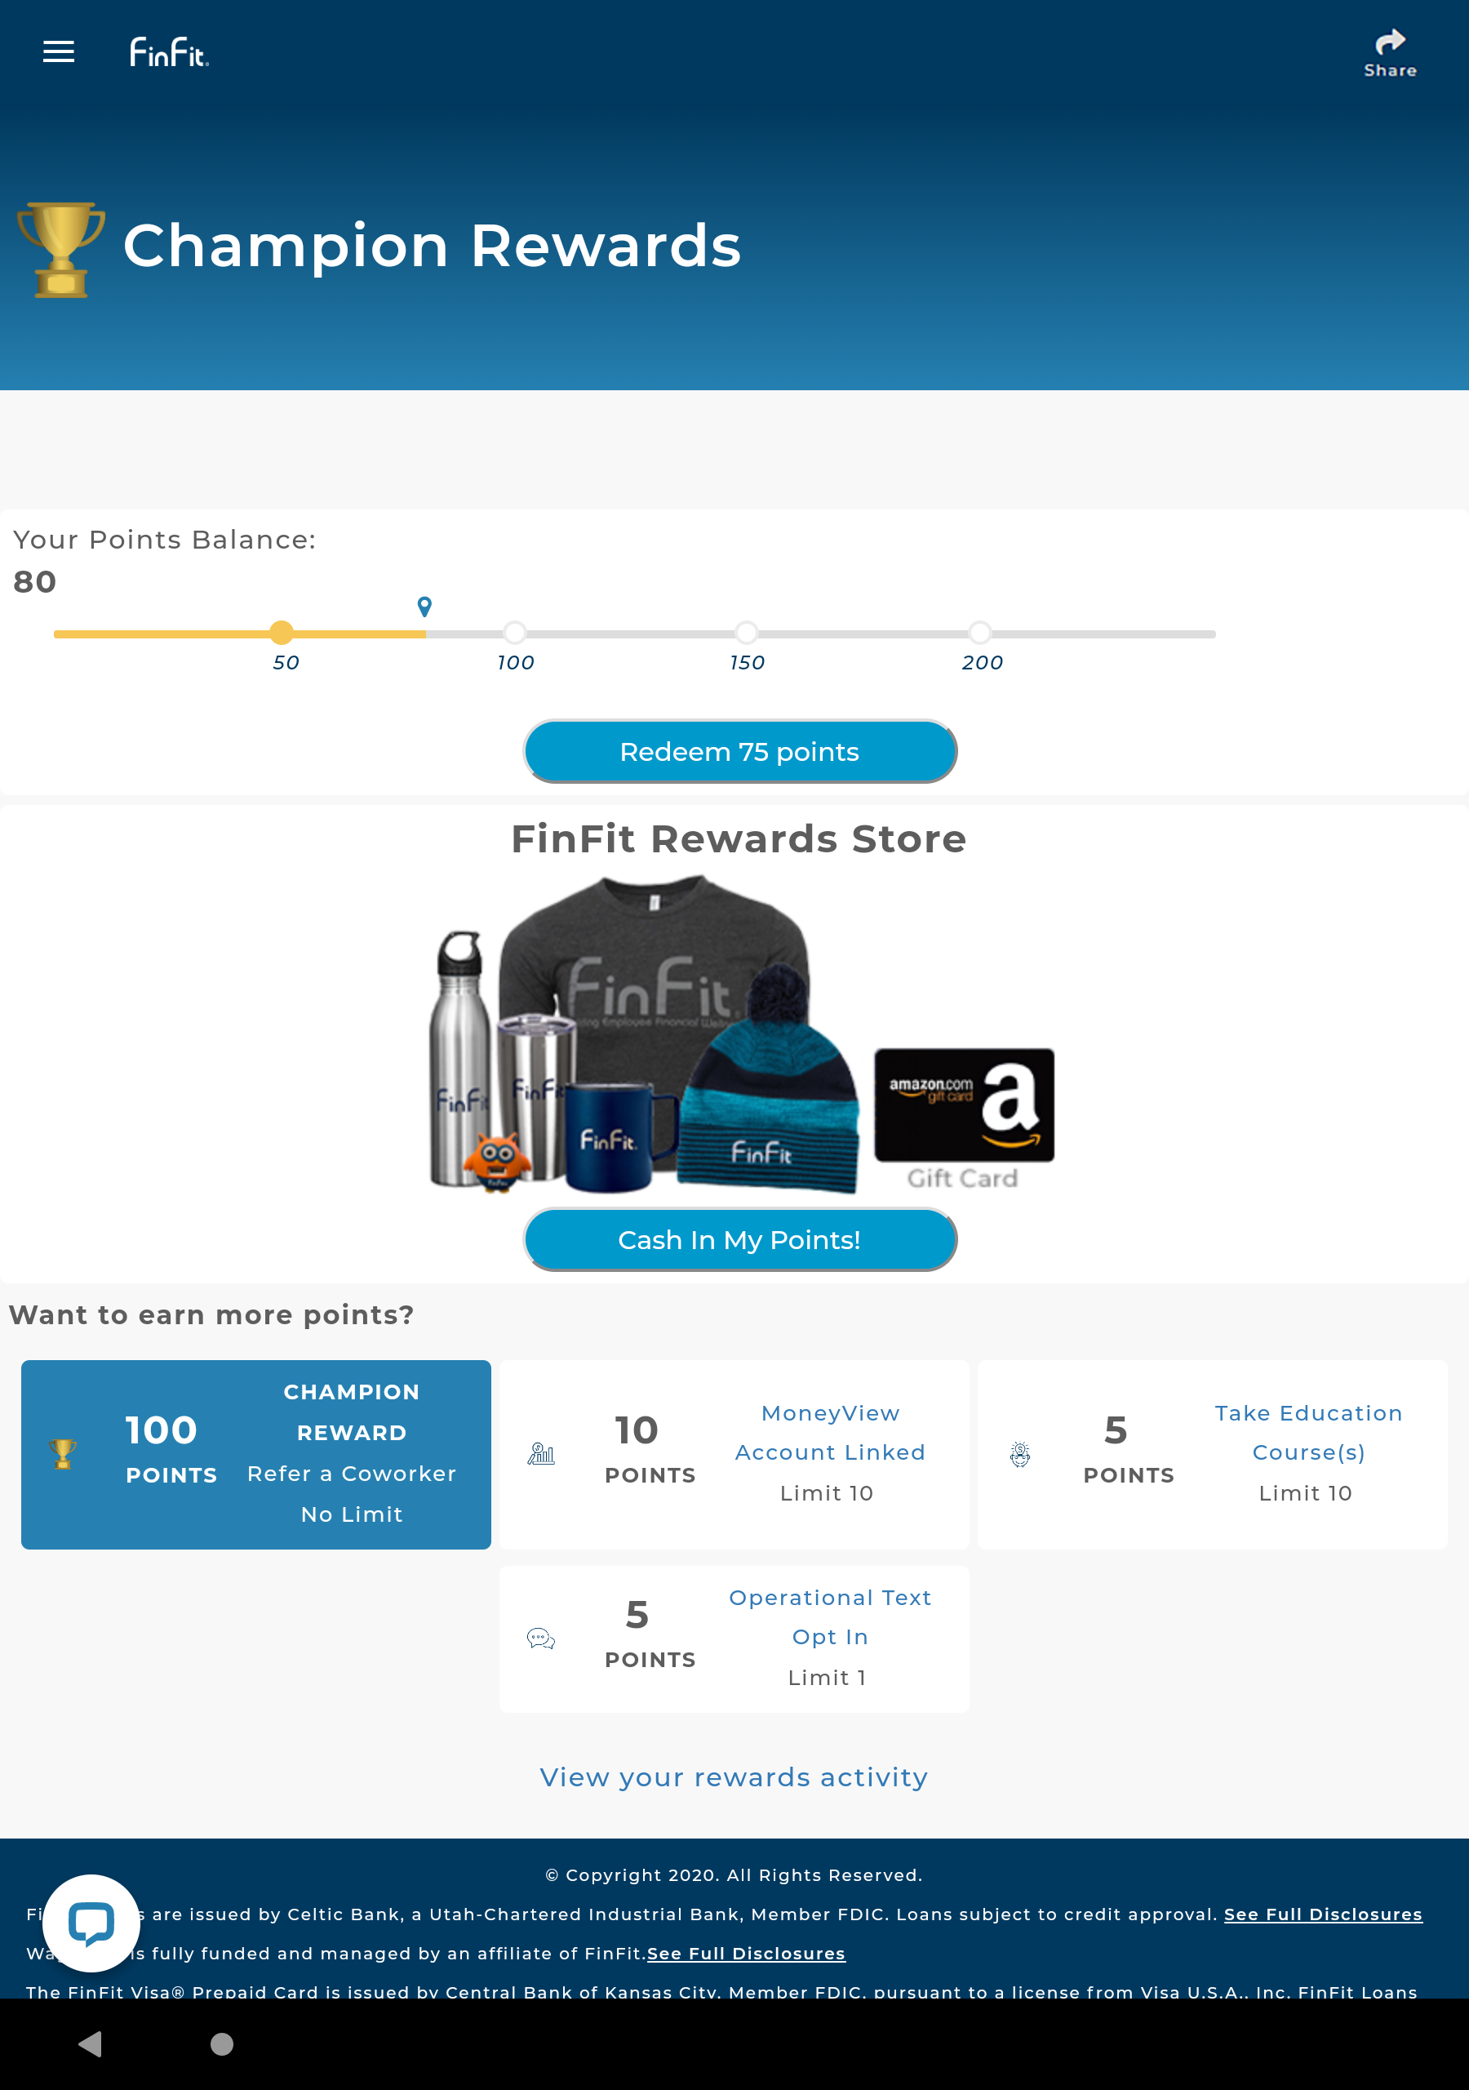The image size is (1469, 2090).
Task: Open View your rewards activity
Action: click(734, 1776)
